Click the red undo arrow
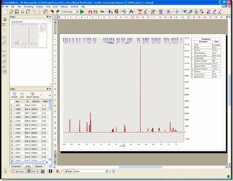 point(52,12)
